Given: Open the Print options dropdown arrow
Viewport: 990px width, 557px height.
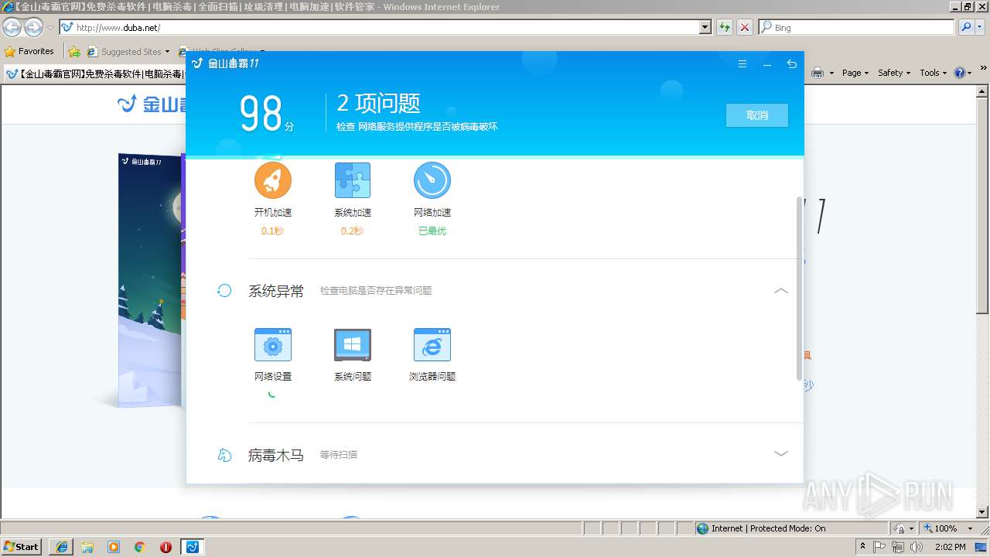Looking at the screenshot, I should (832, 73).
